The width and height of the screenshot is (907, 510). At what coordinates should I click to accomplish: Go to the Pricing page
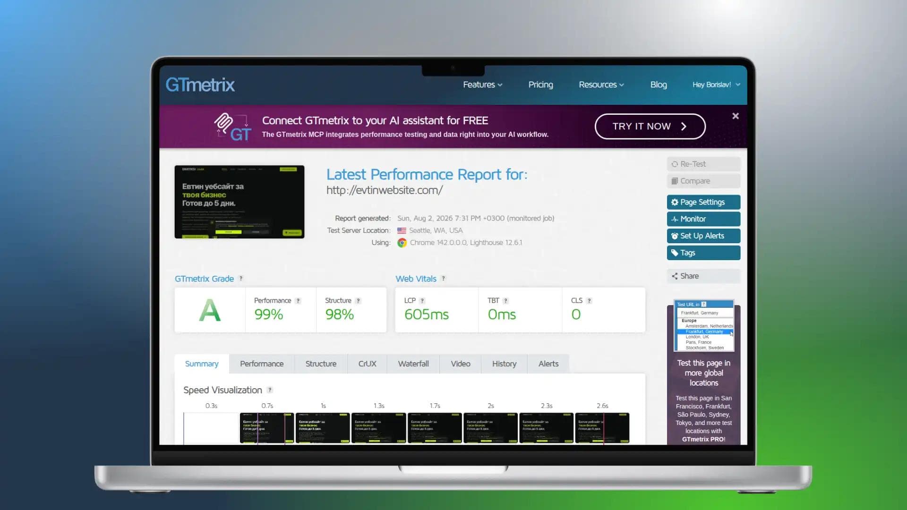(540, 85)
